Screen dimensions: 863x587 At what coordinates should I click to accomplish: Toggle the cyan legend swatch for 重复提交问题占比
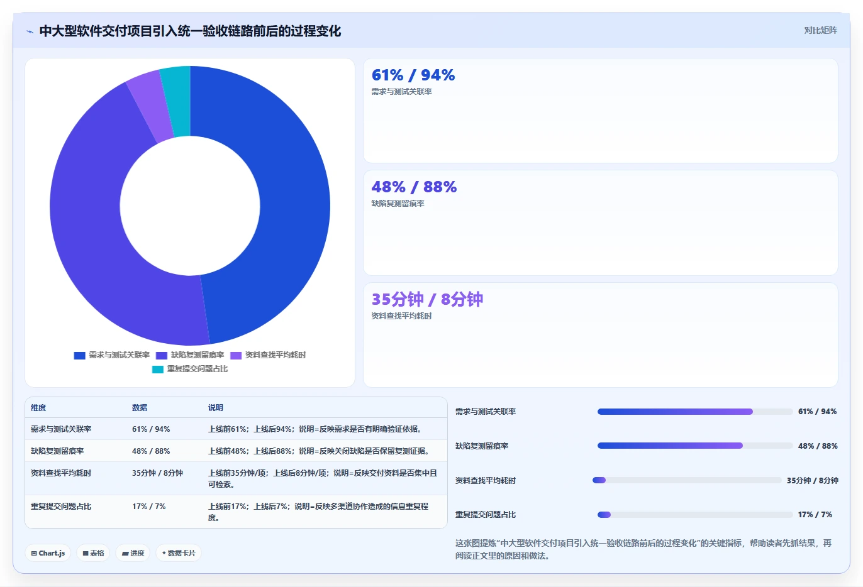click(158, 370)
